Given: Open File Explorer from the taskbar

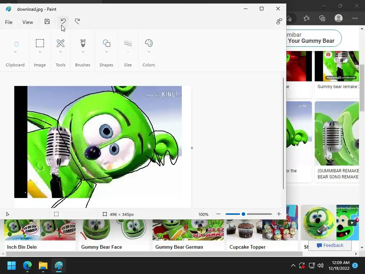Looking at the screenshot, I should click(x=43, y=265).
